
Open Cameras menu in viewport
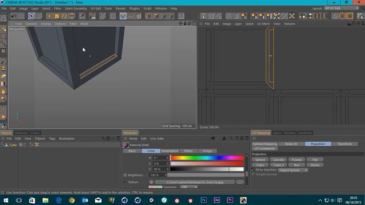point(31,24)
